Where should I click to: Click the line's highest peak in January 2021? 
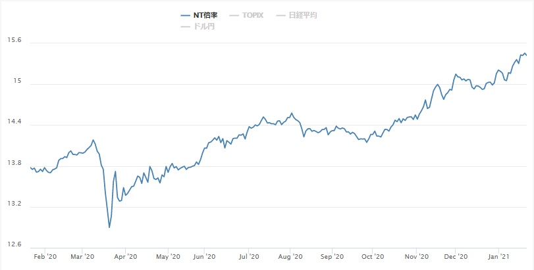pyautogui.click(x=524, y=53)
